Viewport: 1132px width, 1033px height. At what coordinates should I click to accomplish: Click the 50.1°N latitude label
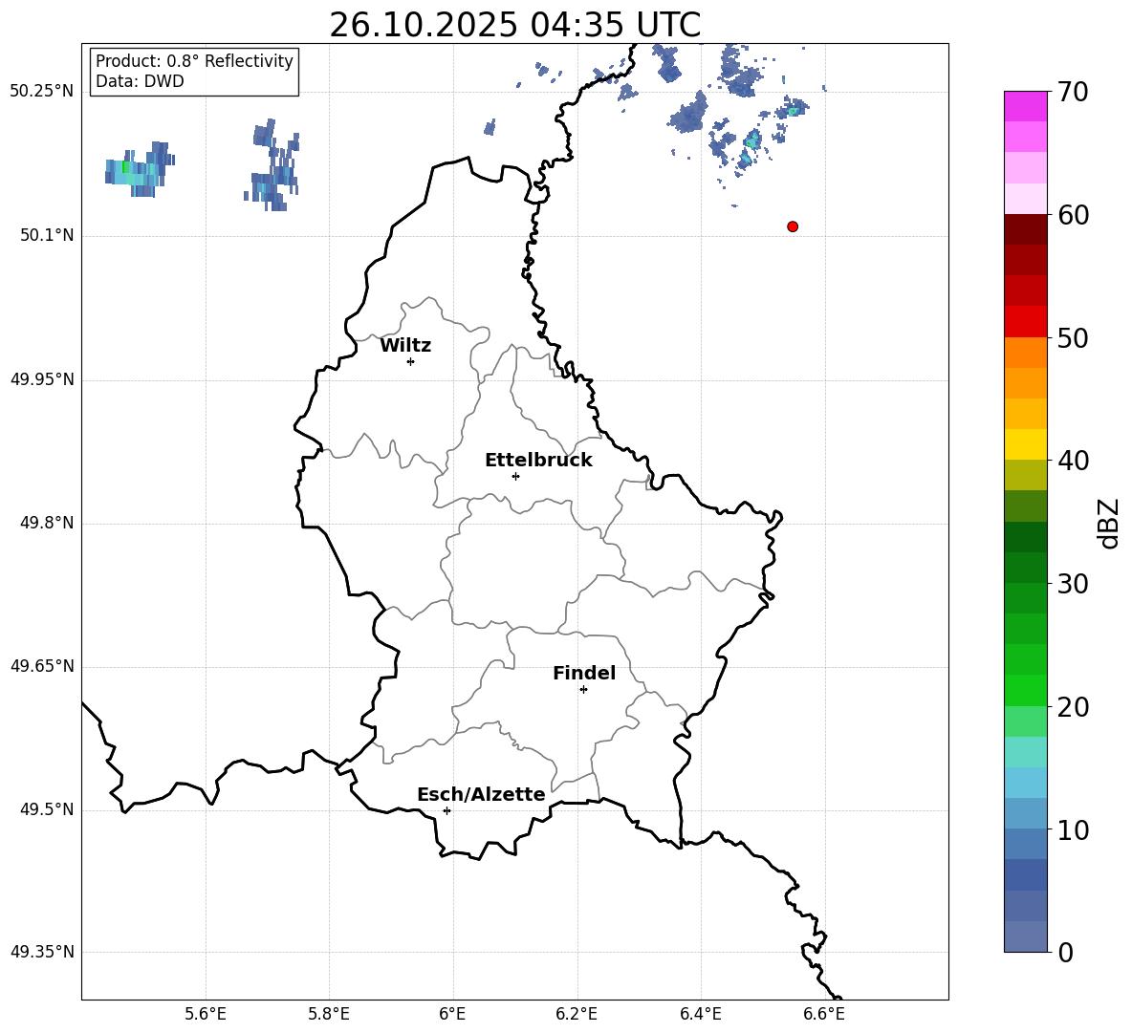pyautogui.click(x=47, y=235)
